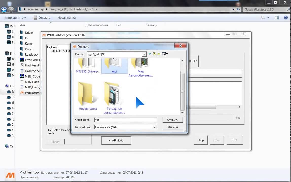The height and width of the screenshot is (182, 291).
Task: Go up one level in Open dialog
Action: pyautogui.click(x=154, y=54)
